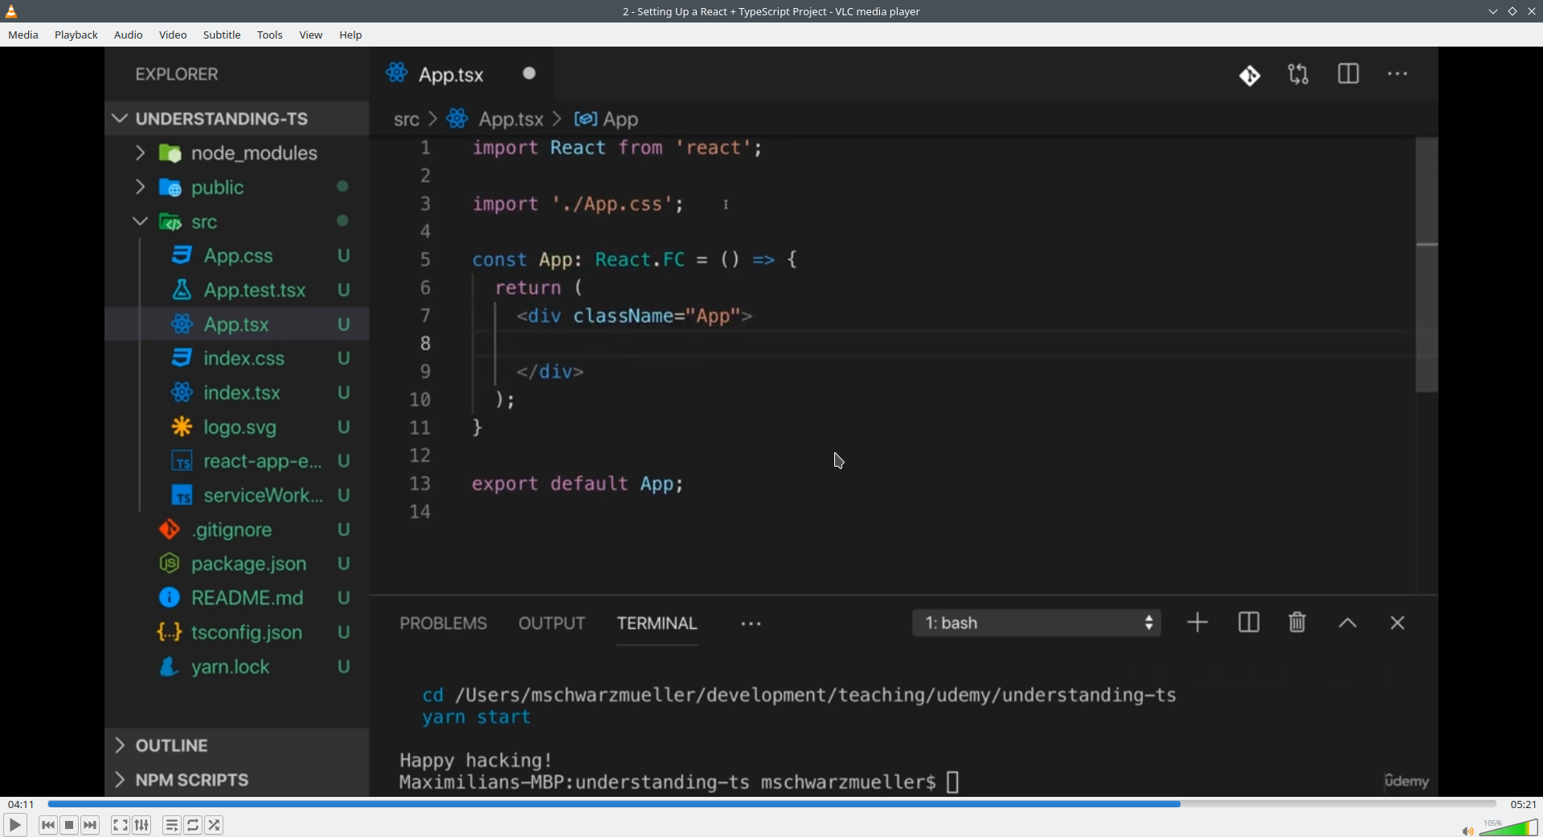Click the .gitignore git icon
The width and height of the screenshot is (1543, 837).
[170, 529]
